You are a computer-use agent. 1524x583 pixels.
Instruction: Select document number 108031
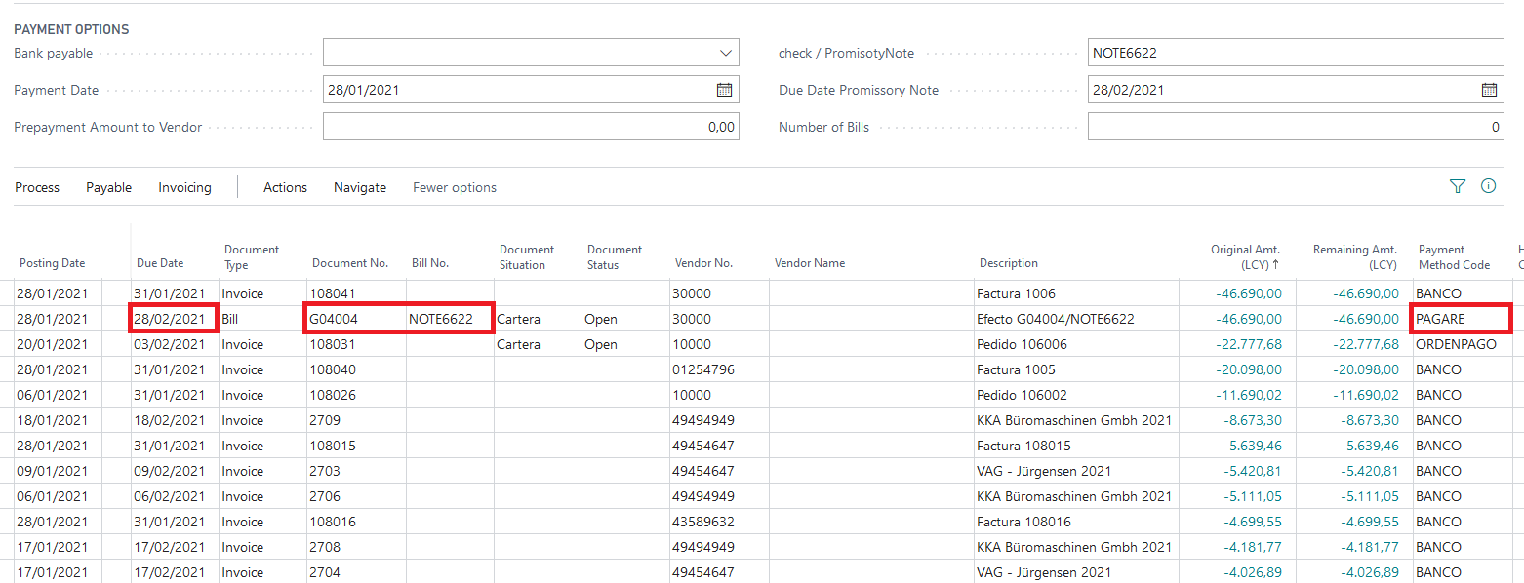(x=333, y=344)
